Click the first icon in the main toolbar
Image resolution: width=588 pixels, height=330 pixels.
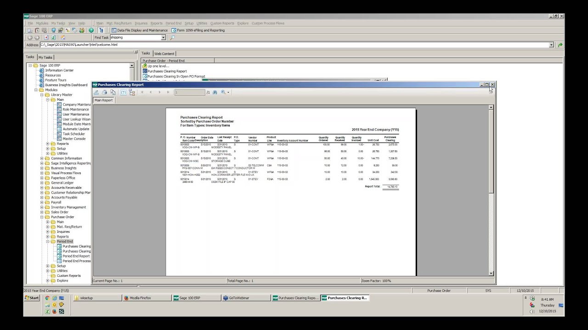point(30,30)
